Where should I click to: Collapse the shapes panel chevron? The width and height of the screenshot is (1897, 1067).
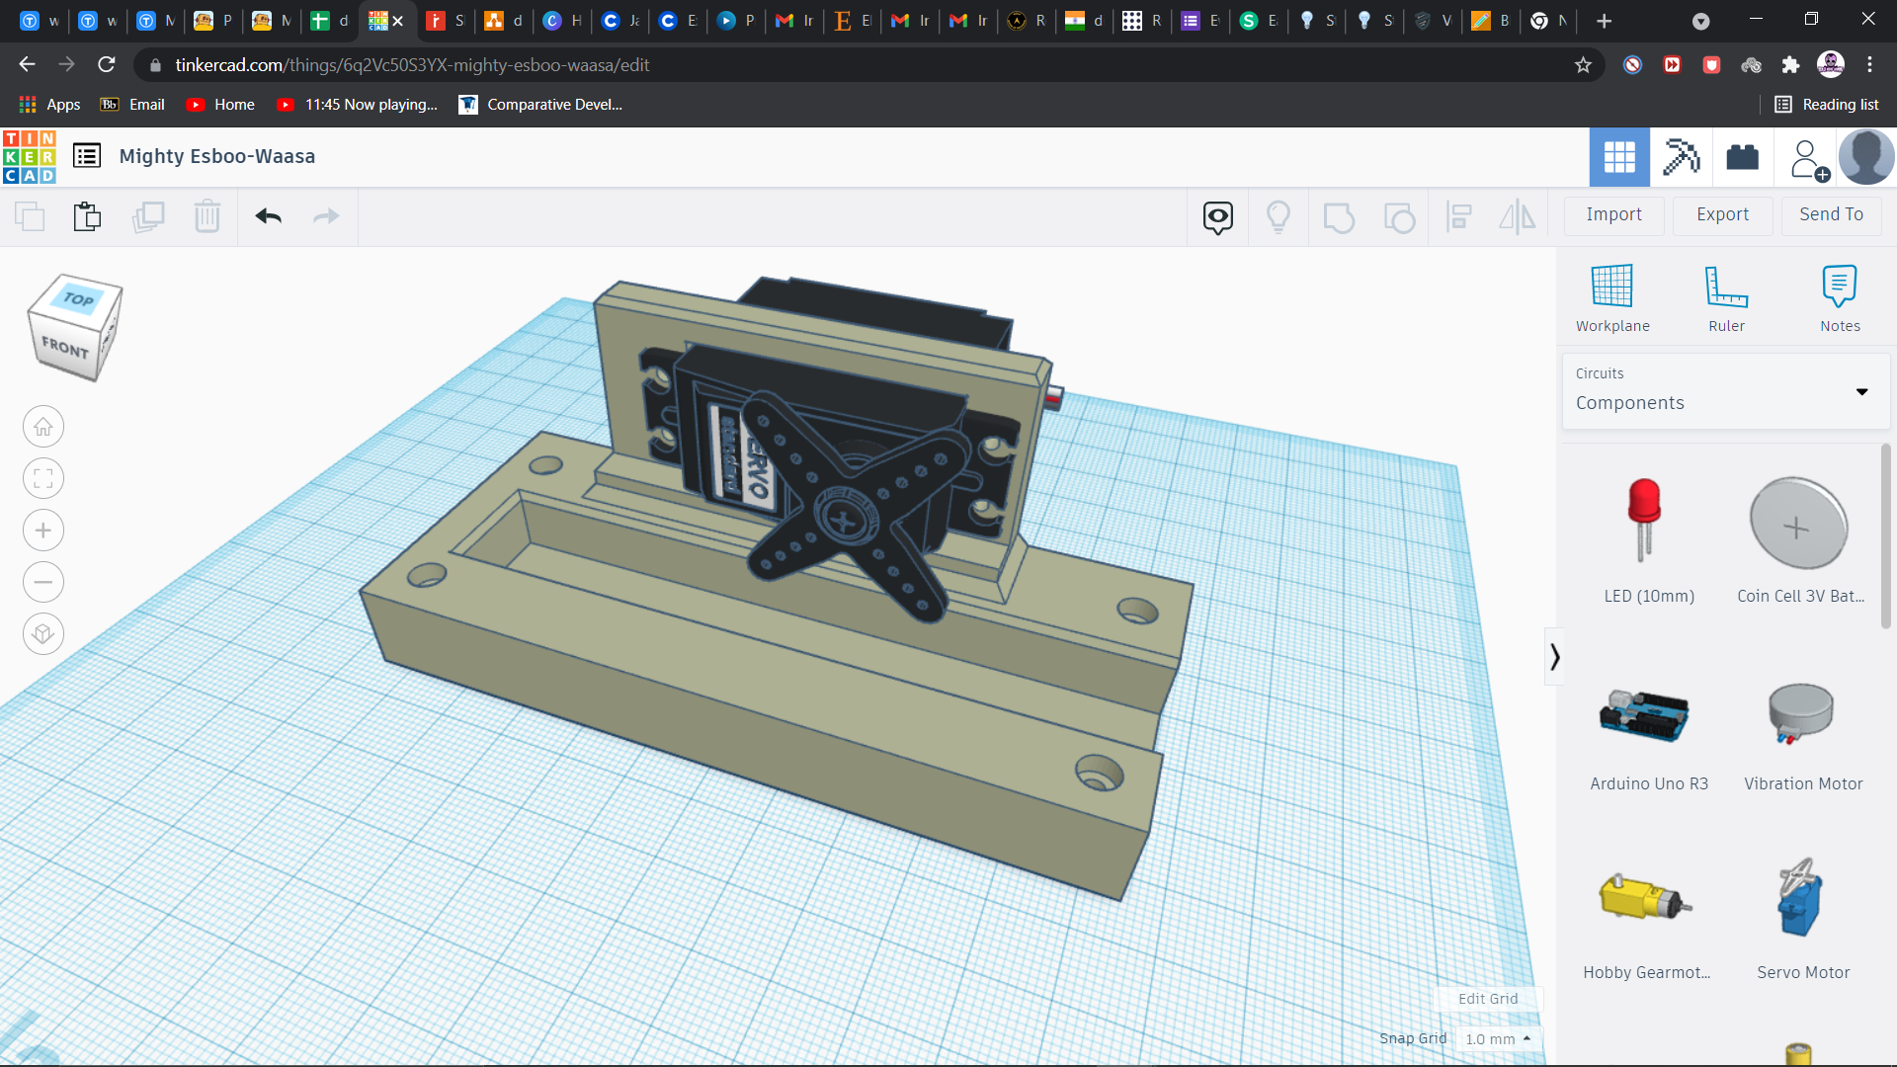click(x=1554, y=657)
